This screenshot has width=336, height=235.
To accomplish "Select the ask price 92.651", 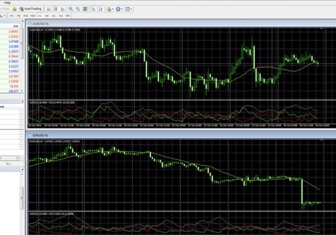I will point(14,86).
